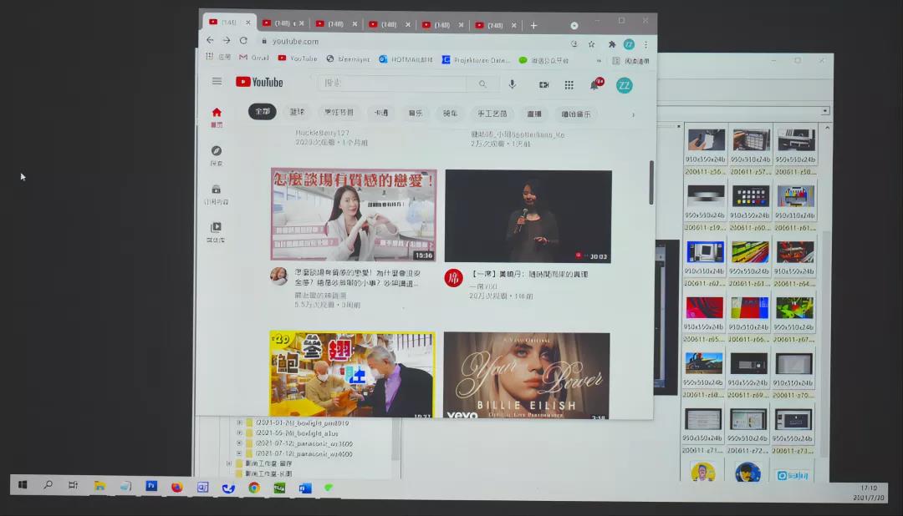Open the Chrome three-dot menu
The height and width of the screenshot is (516, 903).
click(x=645, y=44)
